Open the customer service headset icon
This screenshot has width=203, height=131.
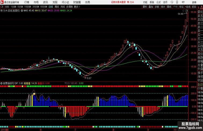tap(172, 2)
